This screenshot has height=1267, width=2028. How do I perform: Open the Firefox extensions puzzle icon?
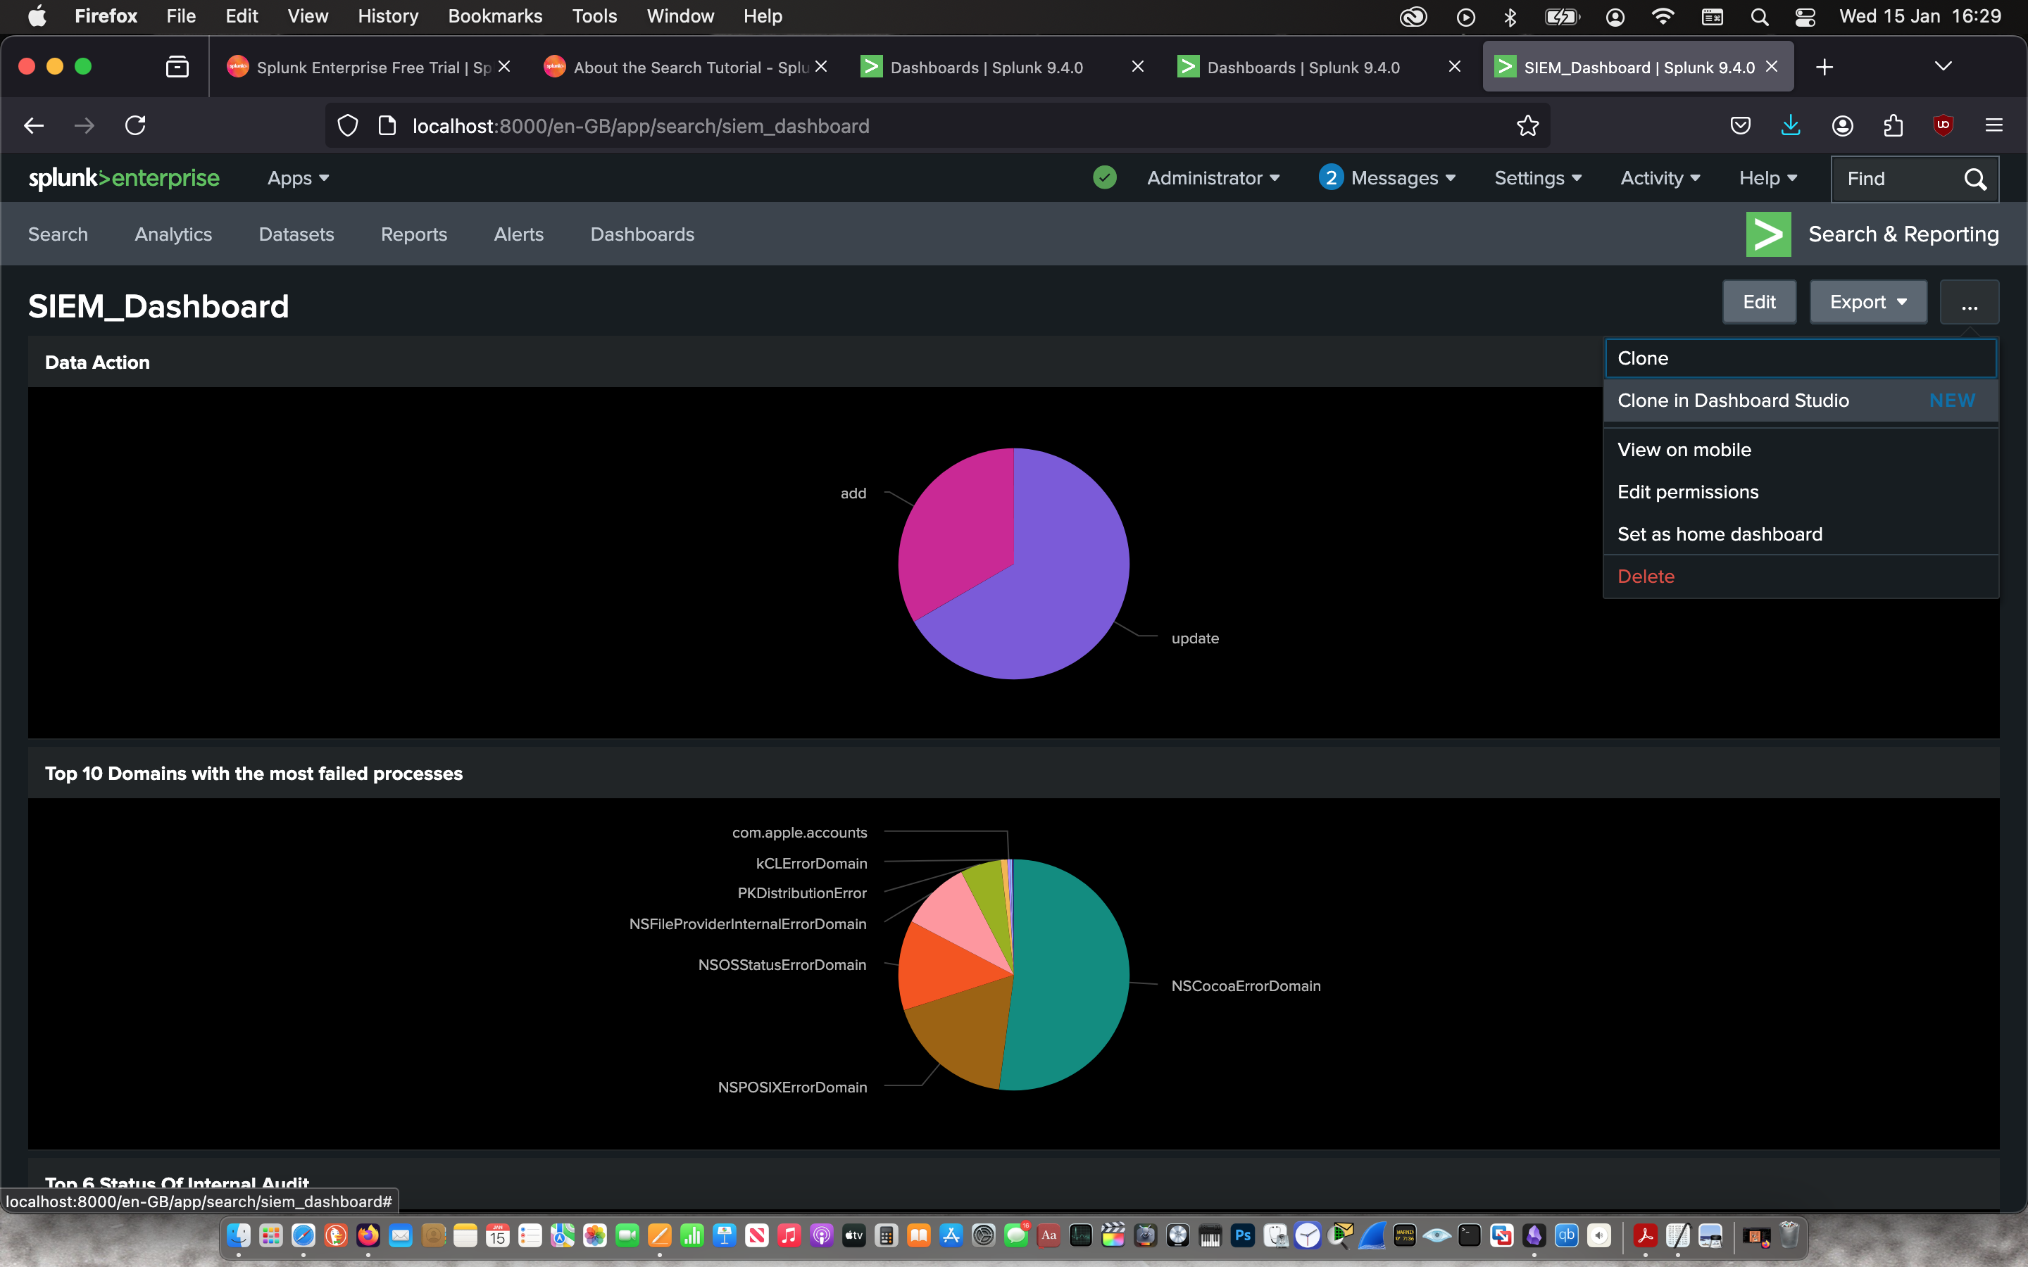point(1892,126)
